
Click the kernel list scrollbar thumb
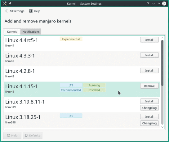coord(162,63)
